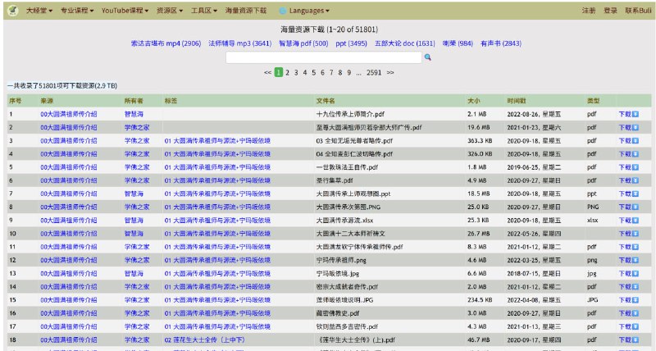Download 密宗大成就者奇传.pdf
Viewport: 656px width, 351px height.
628,287
